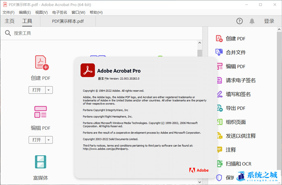The width and height of the screenshot is (282, 185).
Task: Open the 编辑 PDF tool in sidebar
Action: click(x=219, y=67)
